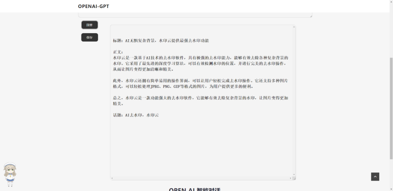Click the text area scroll-up arrow

[x=294, y=27]
